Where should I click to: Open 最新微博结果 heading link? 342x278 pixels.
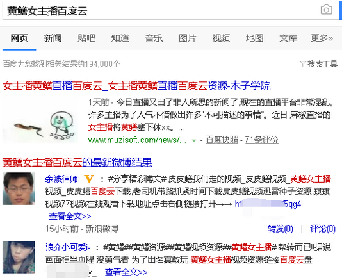pos(77,162)
